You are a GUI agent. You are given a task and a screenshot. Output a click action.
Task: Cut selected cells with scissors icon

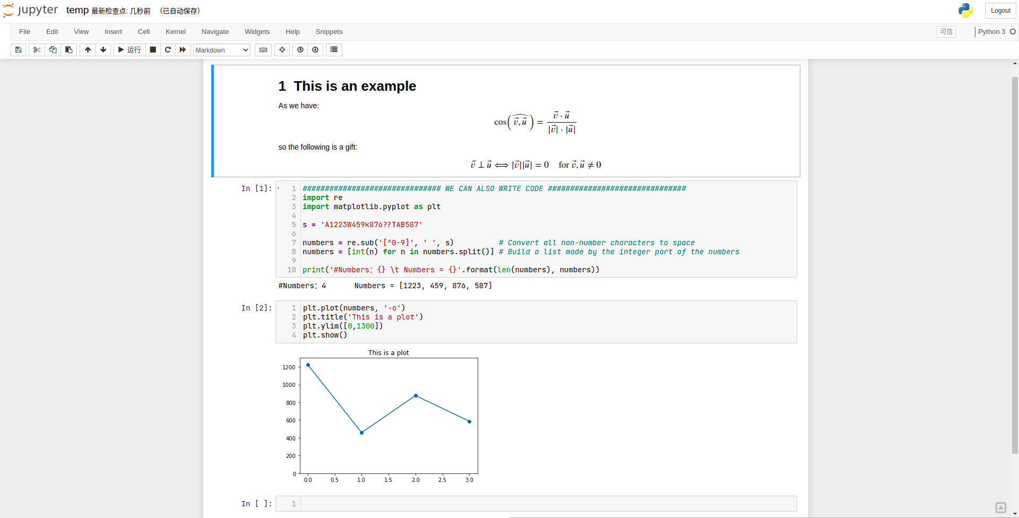(x=37, y=50)
